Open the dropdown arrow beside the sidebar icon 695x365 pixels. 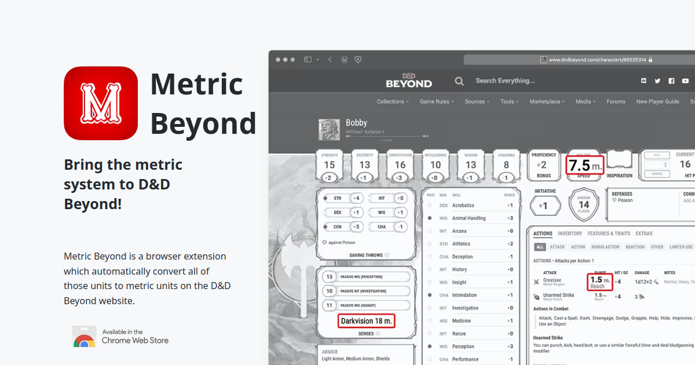pyautogui.click(x=317, y=60)
